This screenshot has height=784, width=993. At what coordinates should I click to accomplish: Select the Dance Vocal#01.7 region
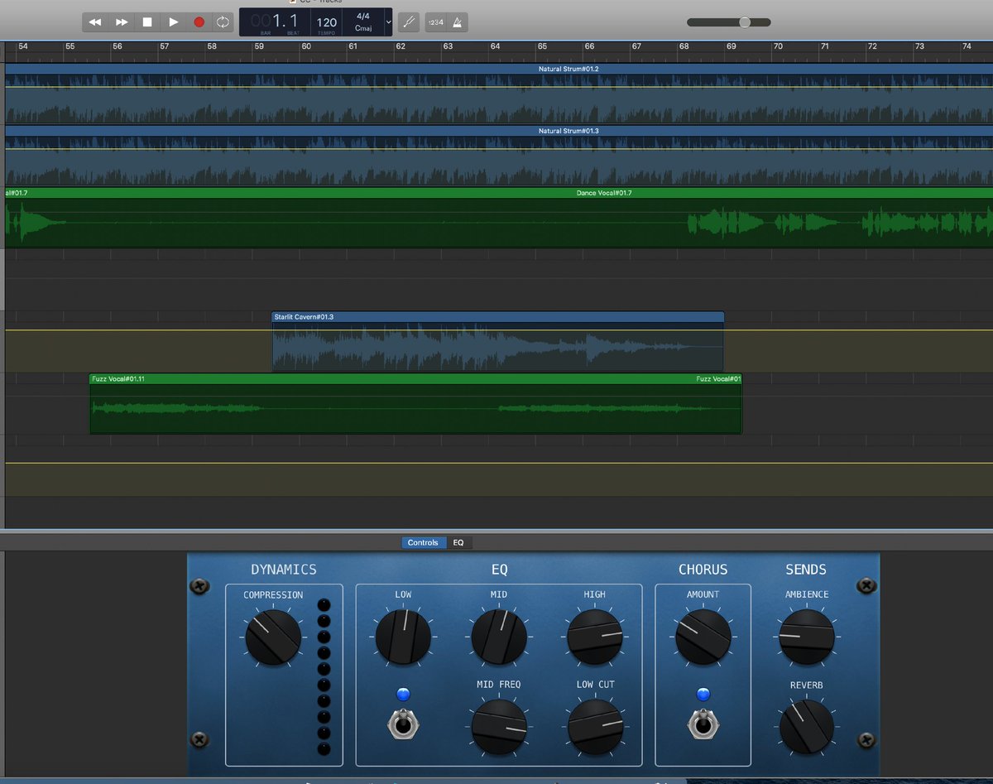[x=498, y=218]
